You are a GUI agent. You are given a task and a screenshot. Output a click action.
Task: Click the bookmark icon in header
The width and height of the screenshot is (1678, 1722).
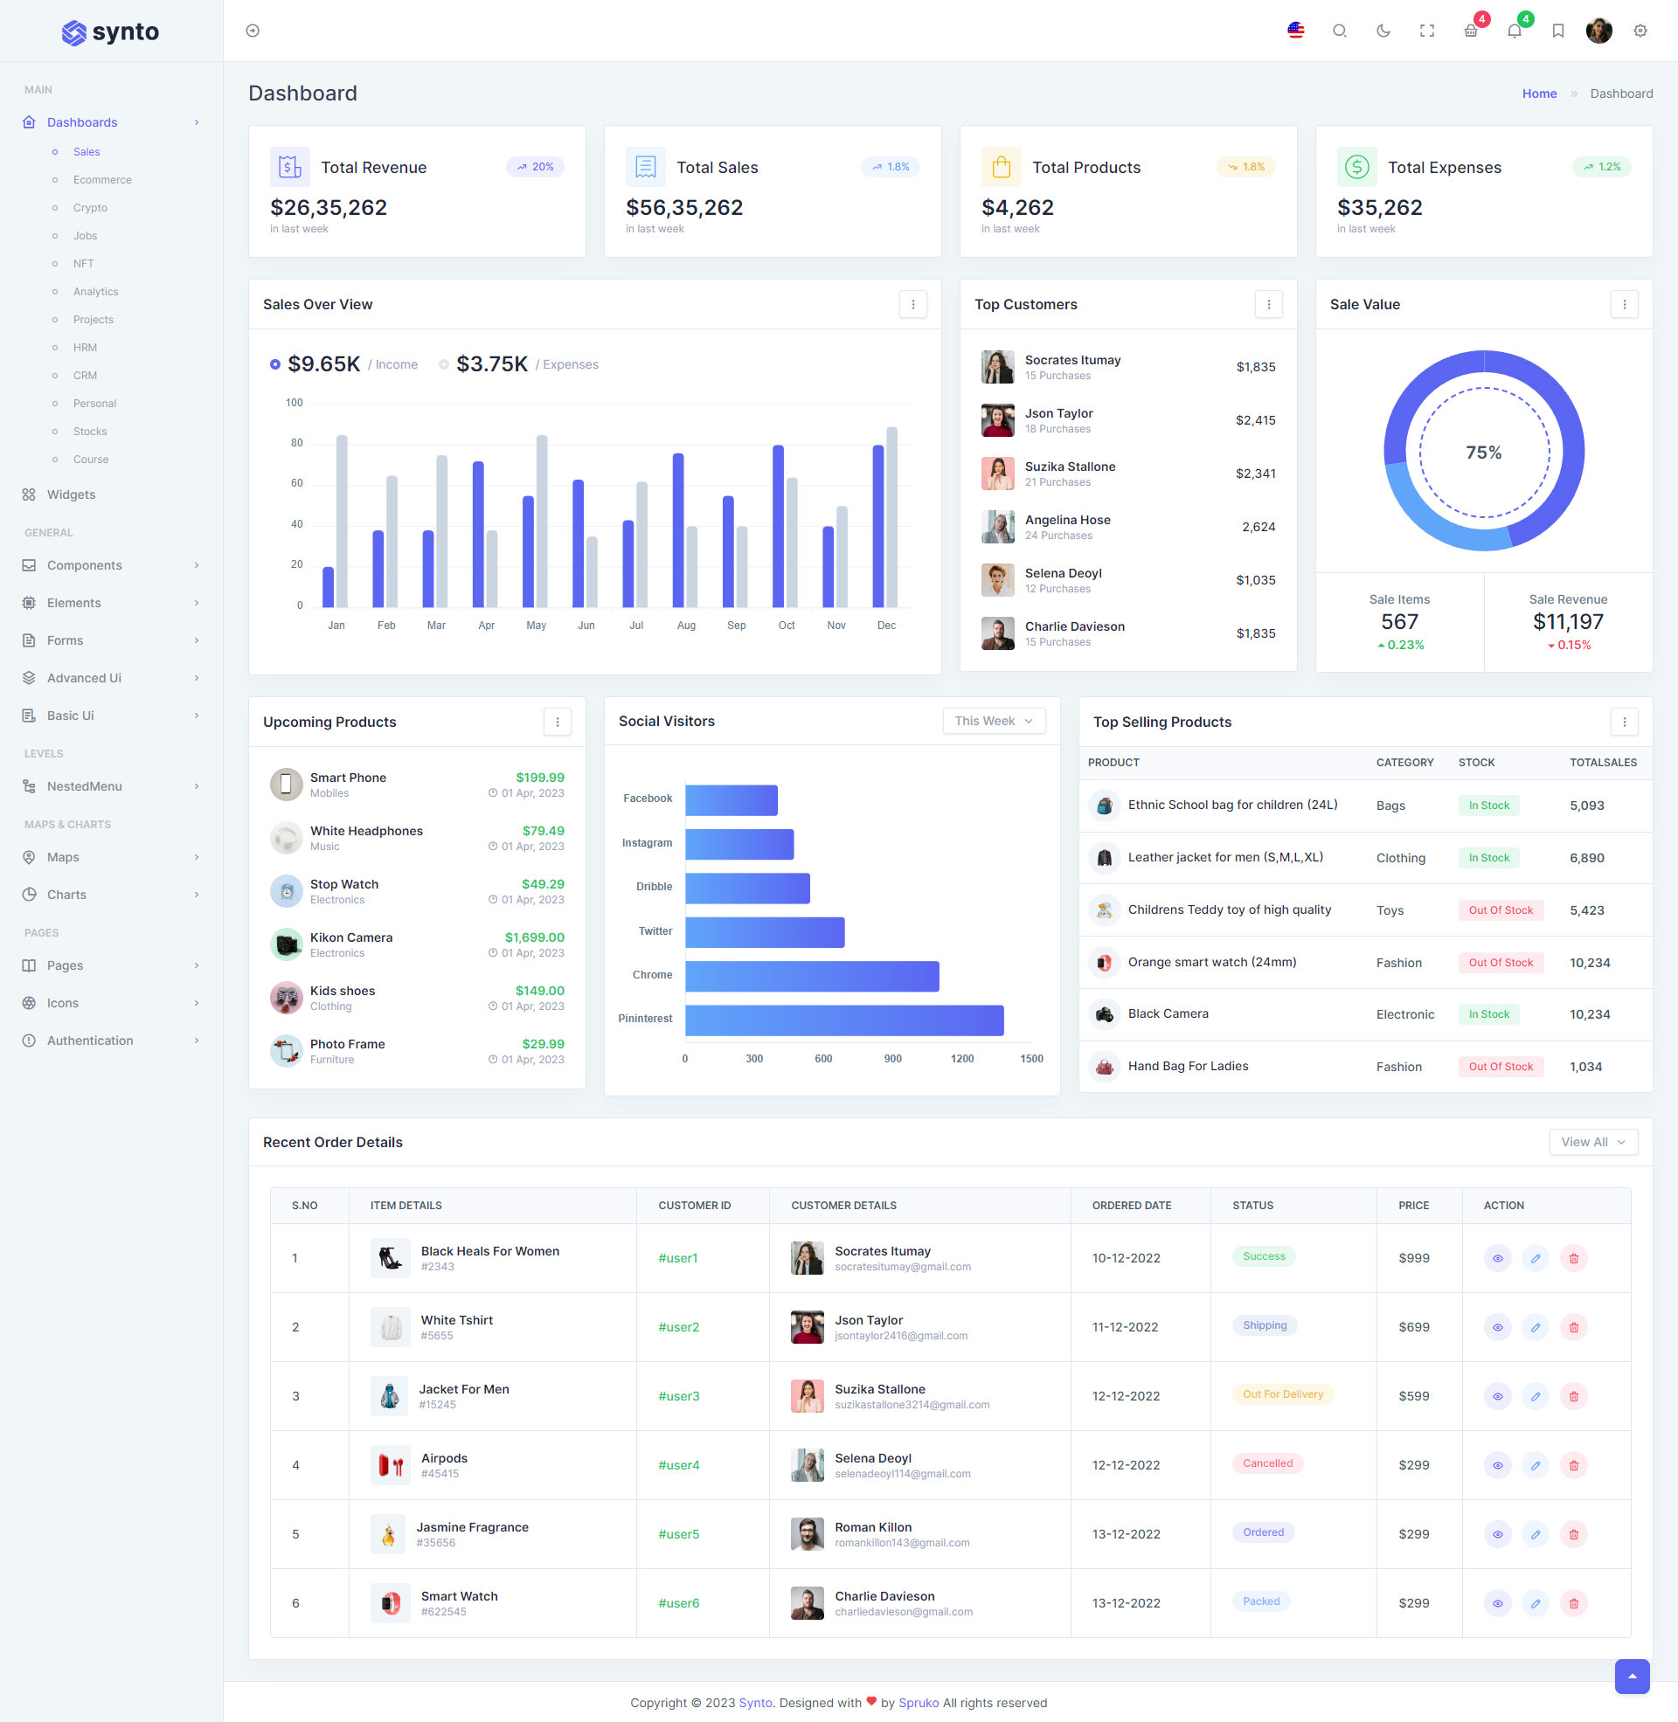pos(1557,31)
